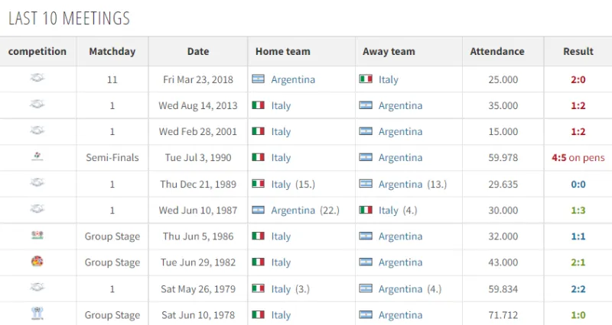
Task: Open the Italy home team link in the 1978 row
Action: coord(281,314)
